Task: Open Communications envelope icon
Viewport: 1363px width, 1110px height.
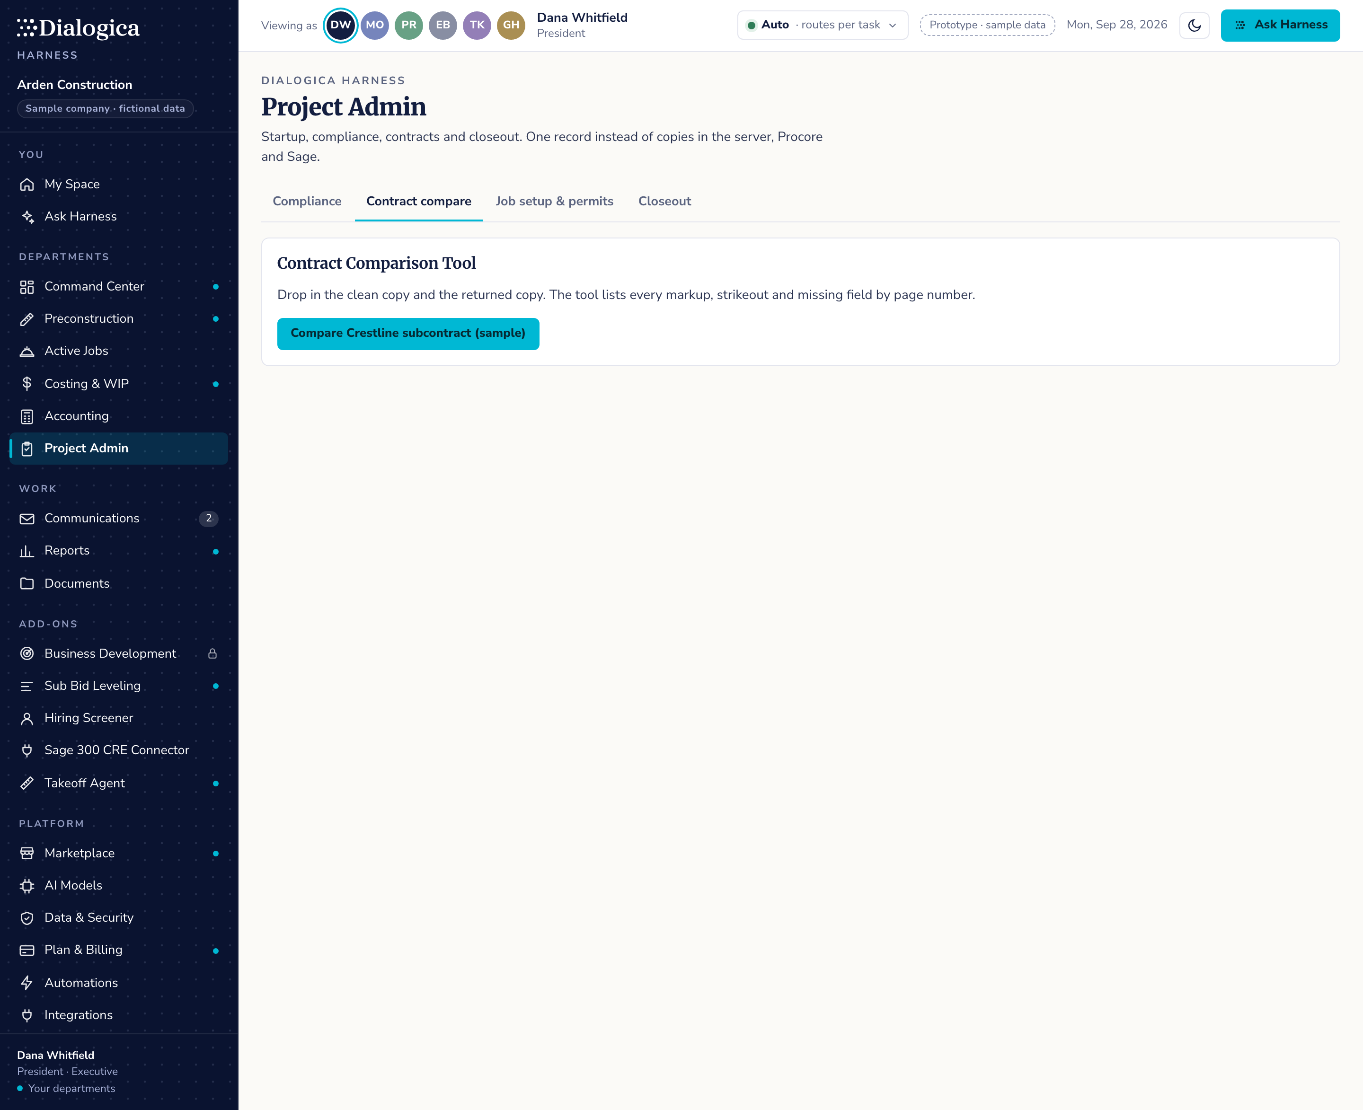Action: [27, 519]
